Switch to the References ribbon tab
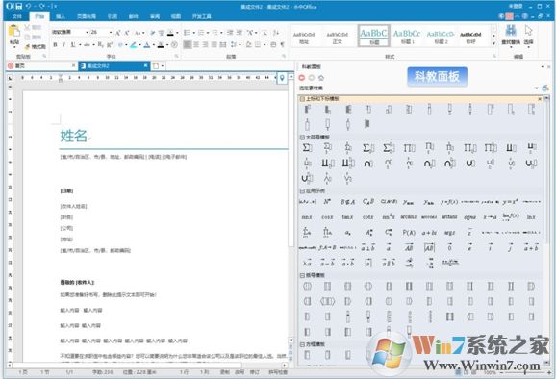Viewport: 556px width, 379px height. (112, 16)
